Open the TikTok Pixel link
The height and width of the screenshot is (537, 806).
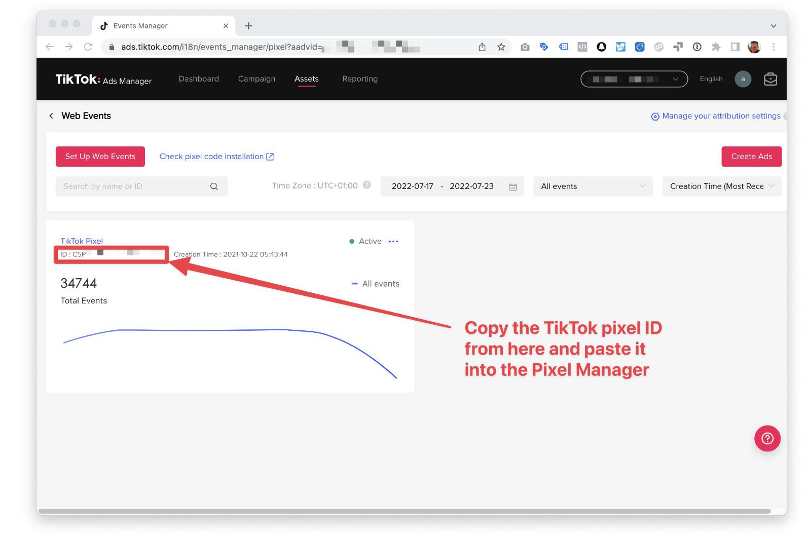pos(82,241)
